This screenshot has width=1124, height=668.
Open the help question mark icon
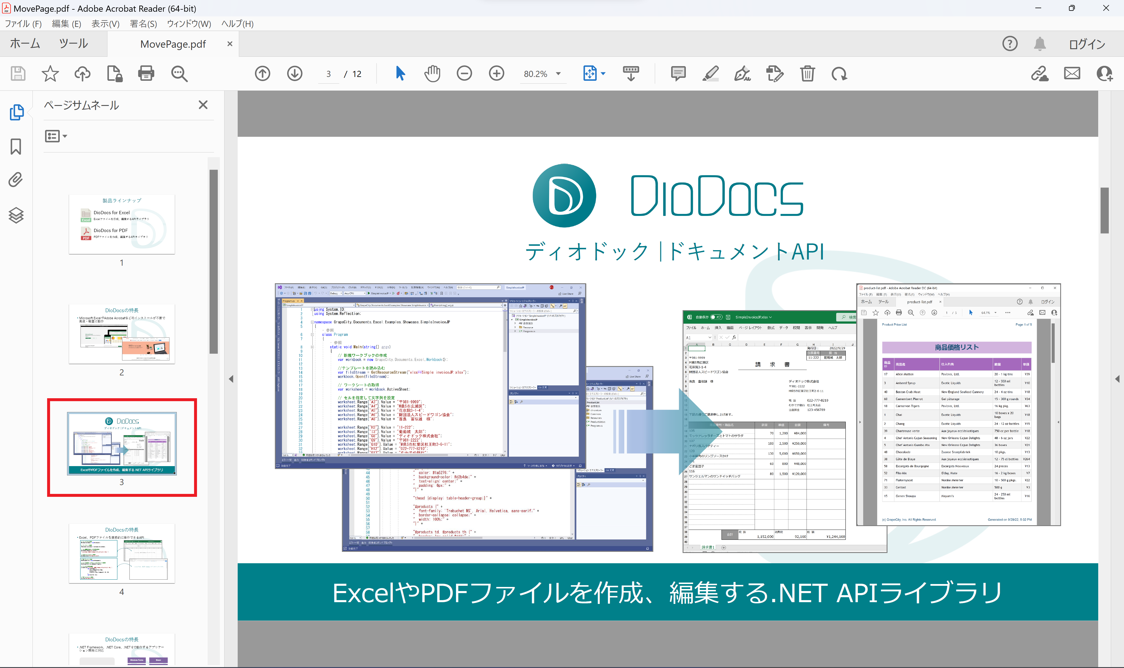[x=1010, y=44]
